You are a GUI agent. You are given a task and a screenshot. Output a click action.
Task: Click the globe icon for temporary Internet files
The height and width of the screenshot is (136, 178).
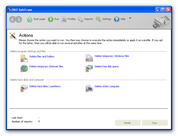(24, 68)
